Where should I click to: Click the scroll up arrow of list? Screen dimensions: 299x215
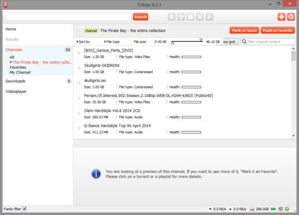(294, 49)
